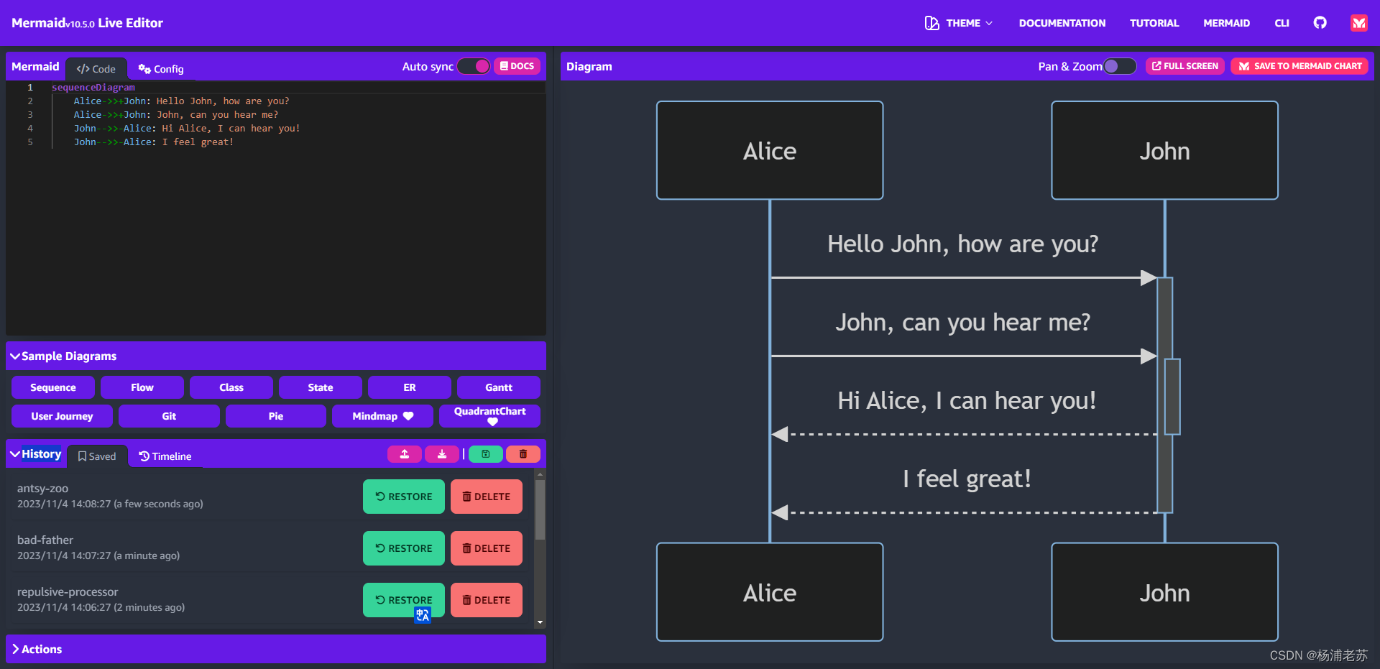Screen dimensions: 1380x669
Task: Load the Class sample diagram
Action: pyautogui.click(x=231, y=387)
